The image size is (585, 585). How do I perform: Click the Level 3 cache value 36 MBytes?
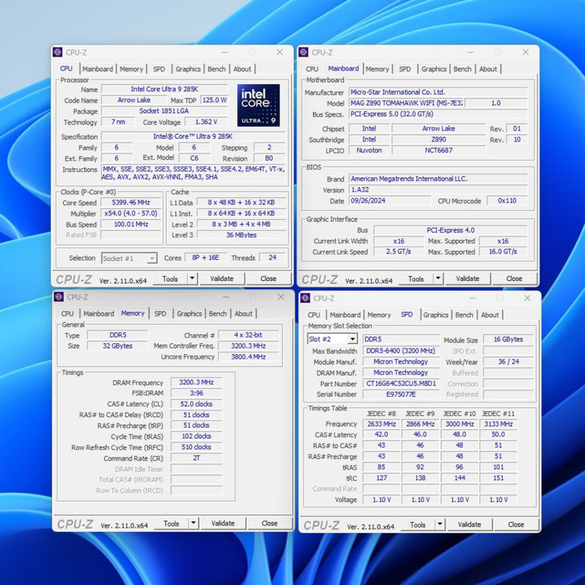tap(242, 235)
